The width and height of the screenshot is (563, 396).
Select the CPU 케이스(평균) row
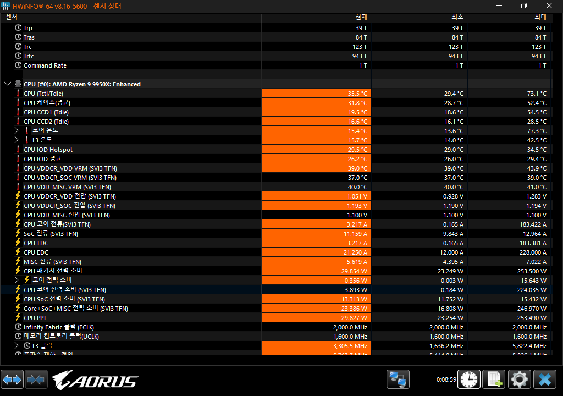tap(275, 102)
